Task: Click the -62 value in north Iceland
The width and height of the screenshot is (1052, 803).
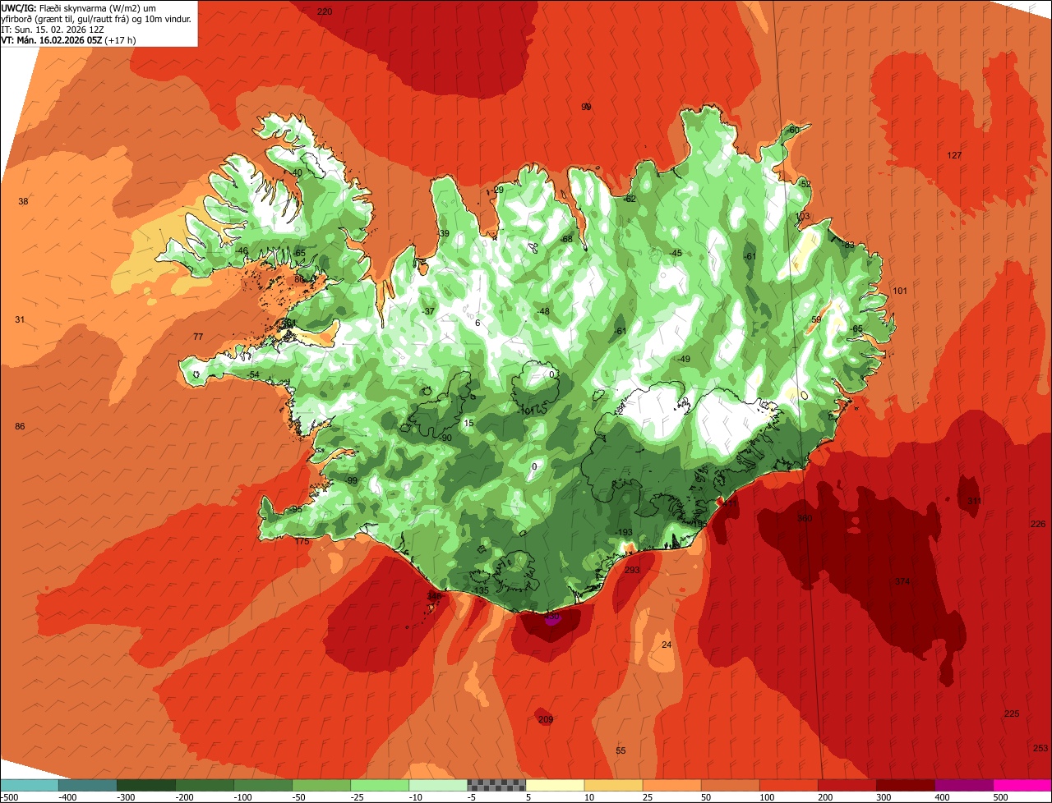Action: click(630, 200)
